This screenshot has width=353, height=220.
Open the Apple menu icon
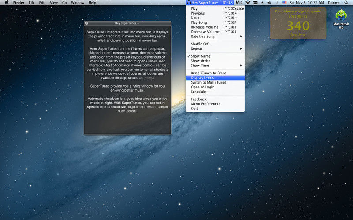coord(7,3)
